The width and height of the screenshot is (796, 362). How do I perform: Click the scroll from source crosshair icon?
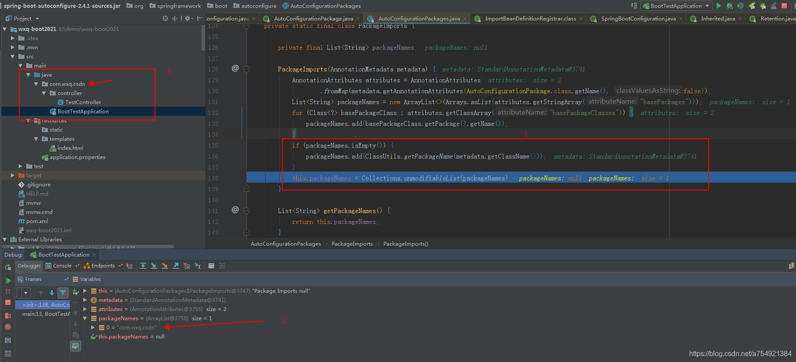[x=165, y=18]
